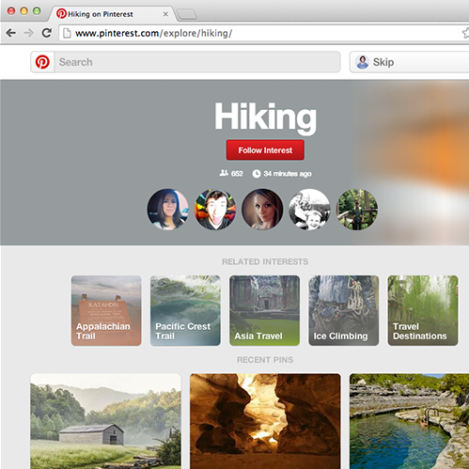The width and height of the screenshot is (469, 469).
Task: Open the blue rocky pool pin
Action: point(409,421)
